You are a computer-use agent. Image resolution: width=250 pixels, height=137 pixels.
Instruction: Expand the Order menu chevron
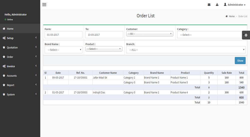pos(36,56)
